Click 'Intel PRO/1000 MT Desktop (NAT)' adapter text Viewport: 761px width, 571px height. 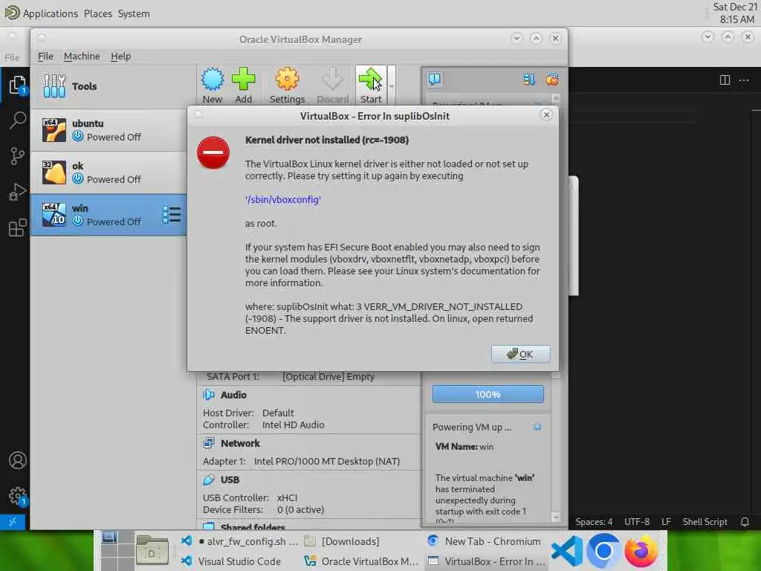tap(327, 461)
